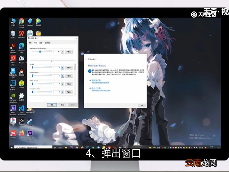Click the taskbar search box

tap(33, 147)
